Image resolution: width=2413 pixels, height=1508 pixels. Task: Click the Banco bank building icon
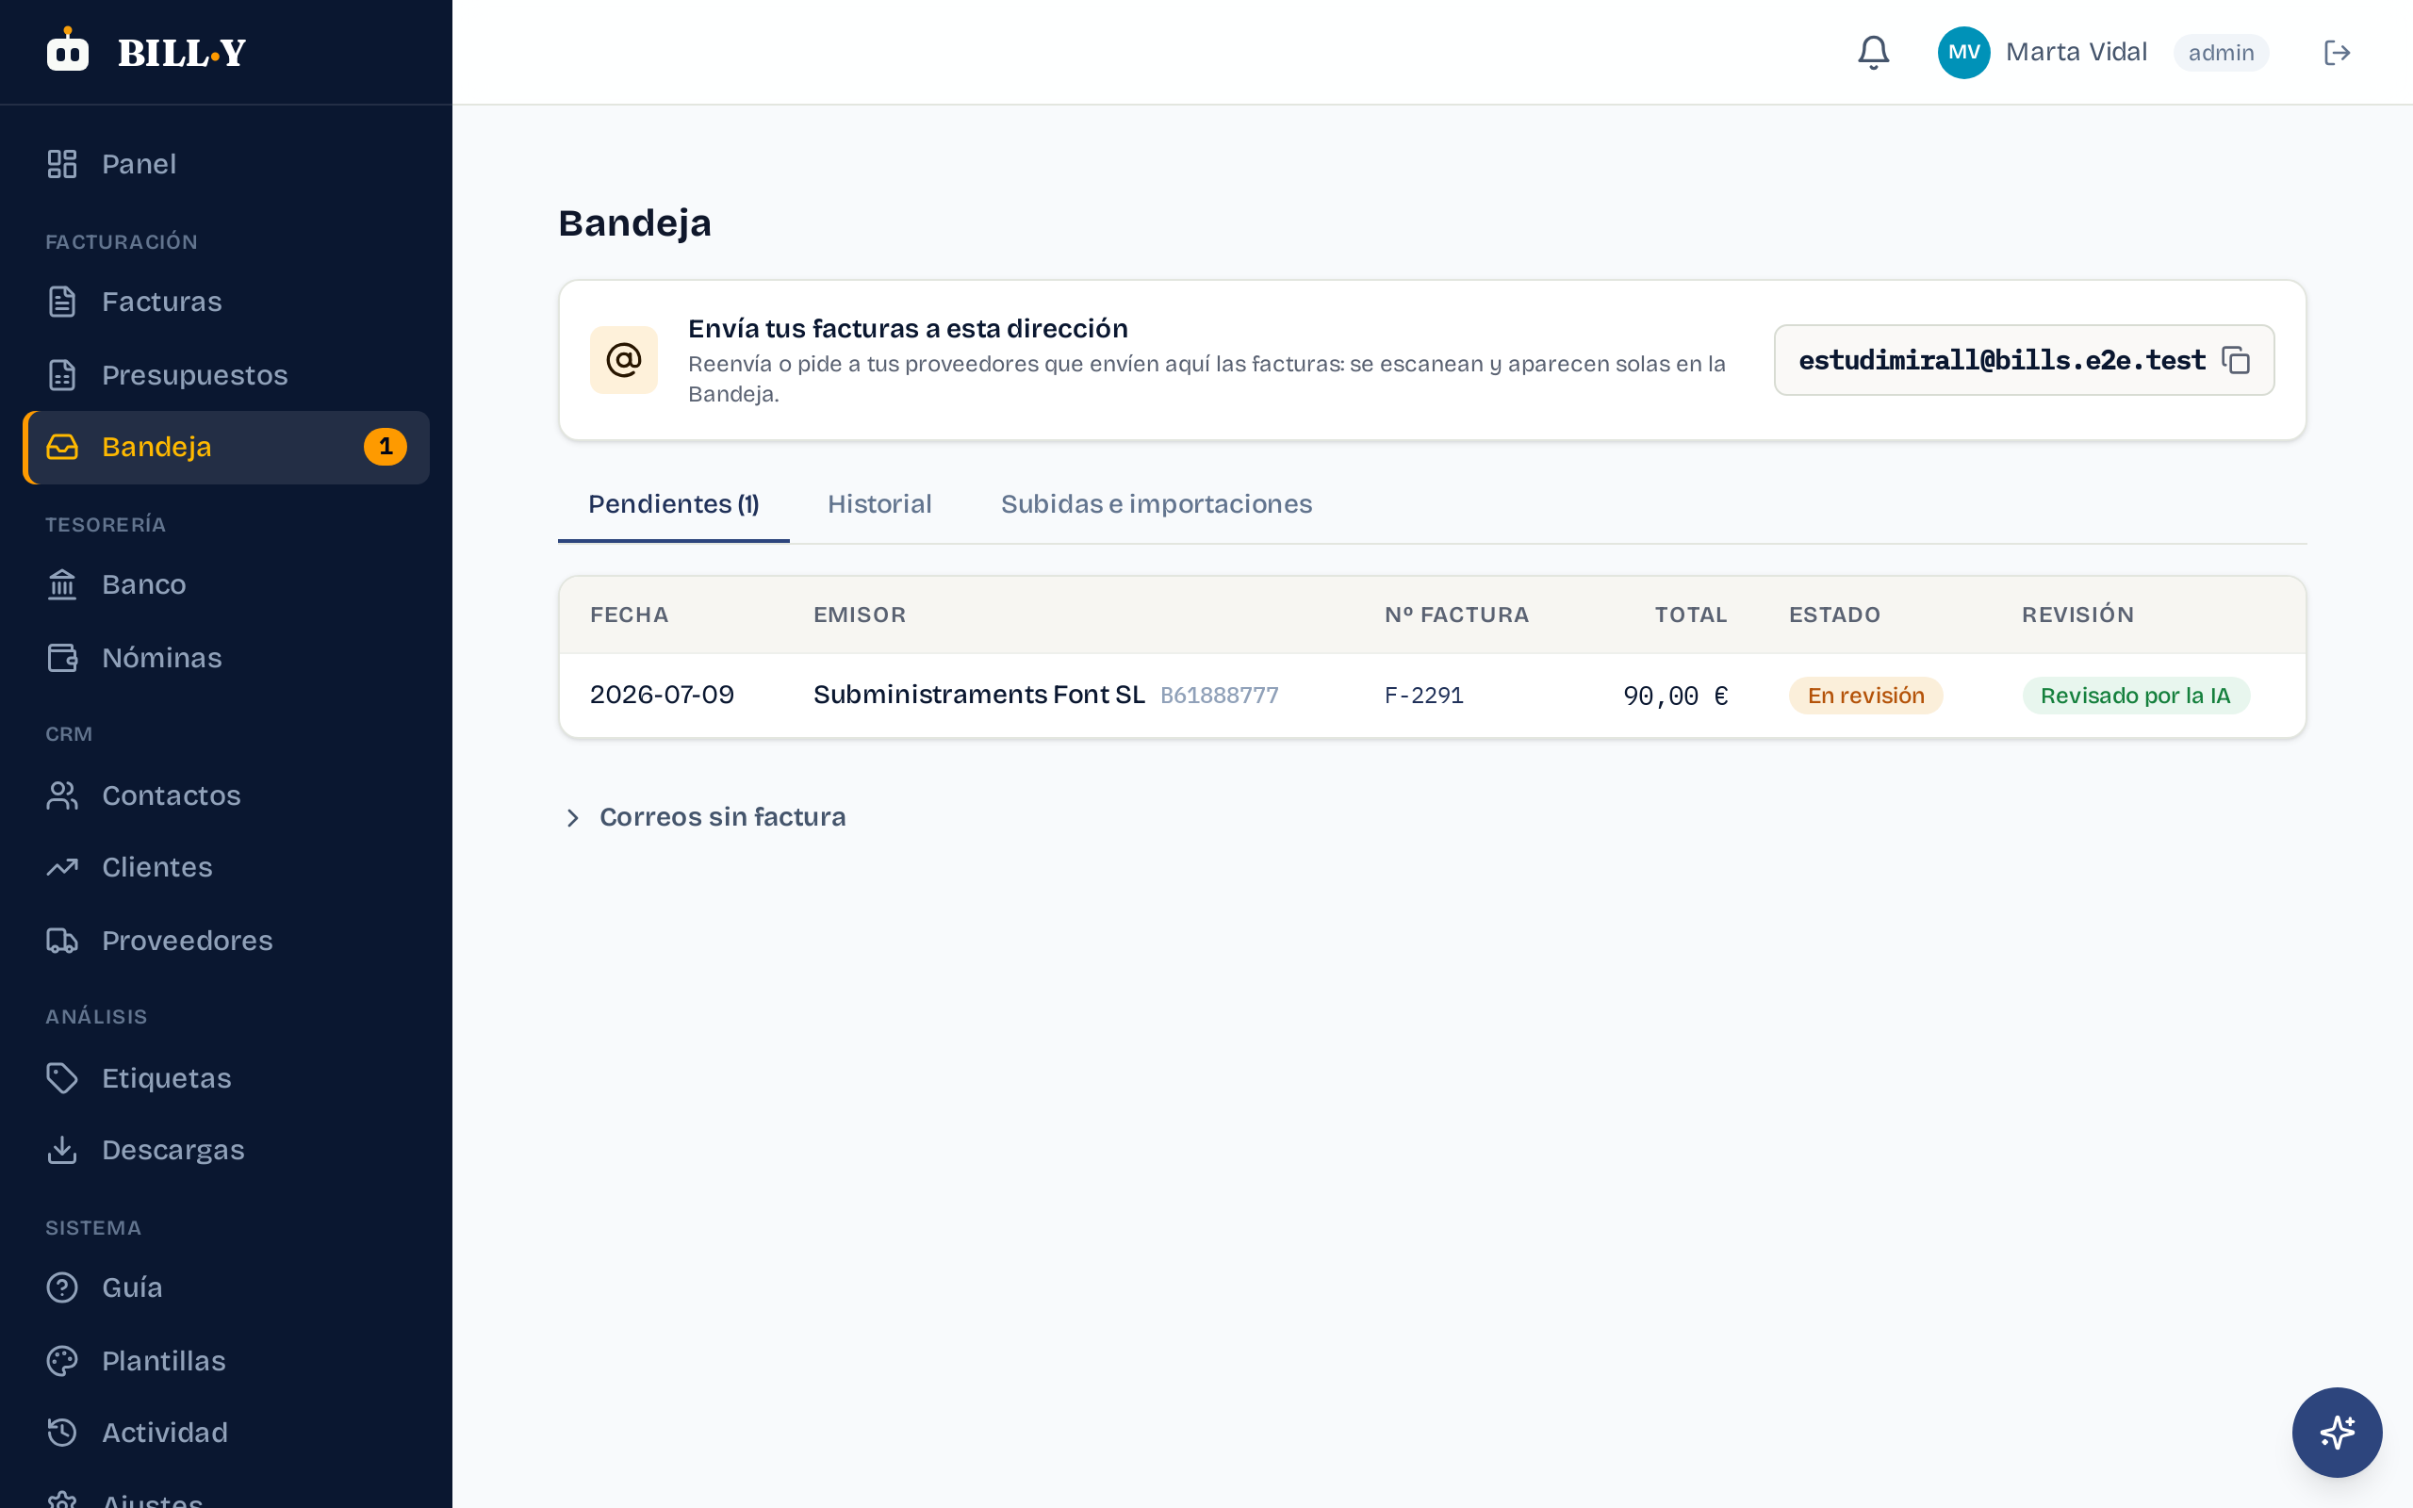click(62, 584)
